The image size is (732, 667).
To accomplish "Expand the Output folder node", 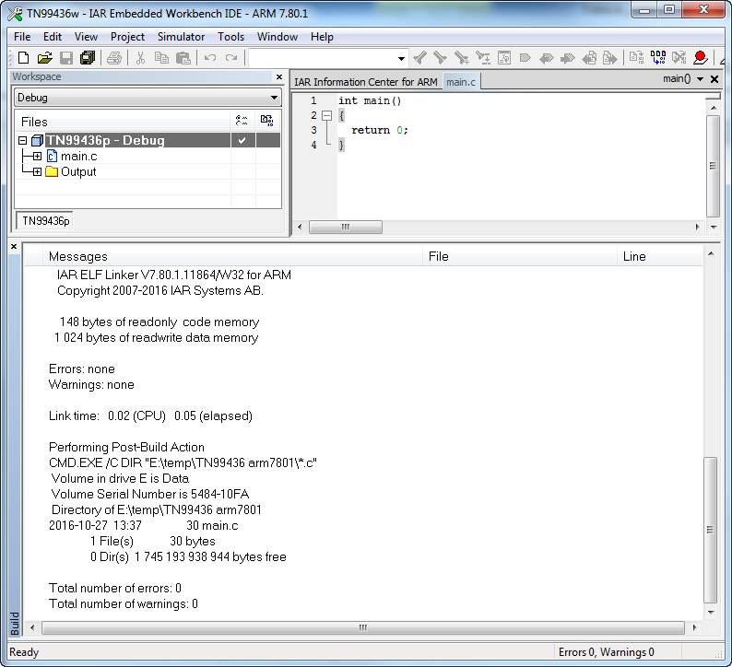I will [x=37, y=172].
